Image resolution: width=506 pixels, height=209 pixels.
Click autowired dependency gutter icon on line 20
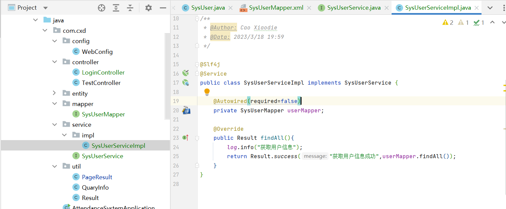[x=186, y=110]
